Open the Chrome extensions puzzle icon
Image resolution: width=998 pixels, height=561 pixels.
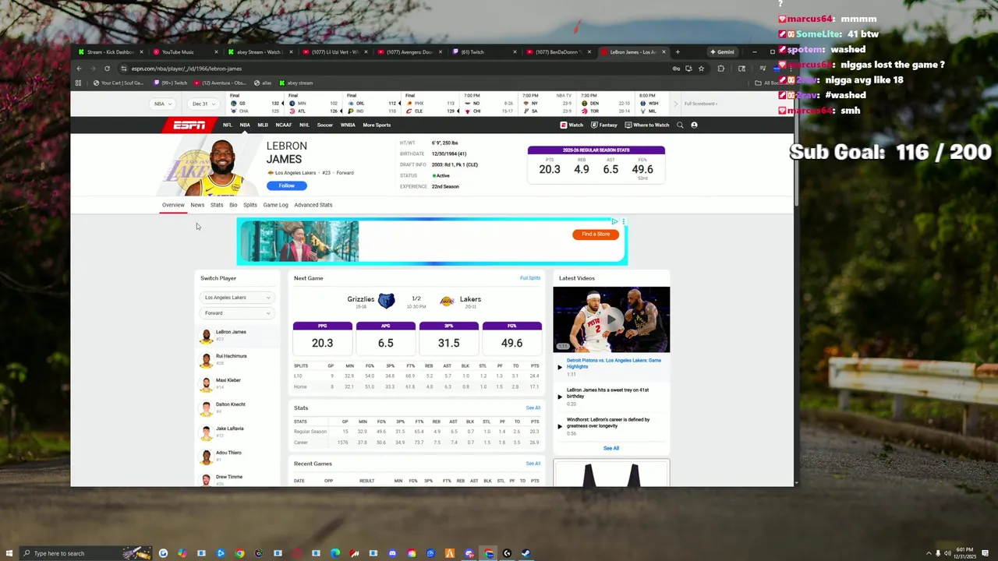coord(720,69)
